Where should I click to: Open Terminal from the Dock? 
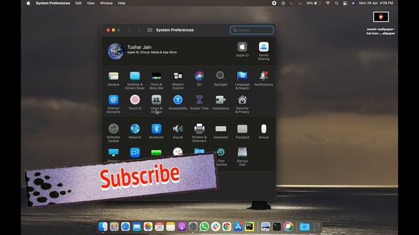click(277, 227)
